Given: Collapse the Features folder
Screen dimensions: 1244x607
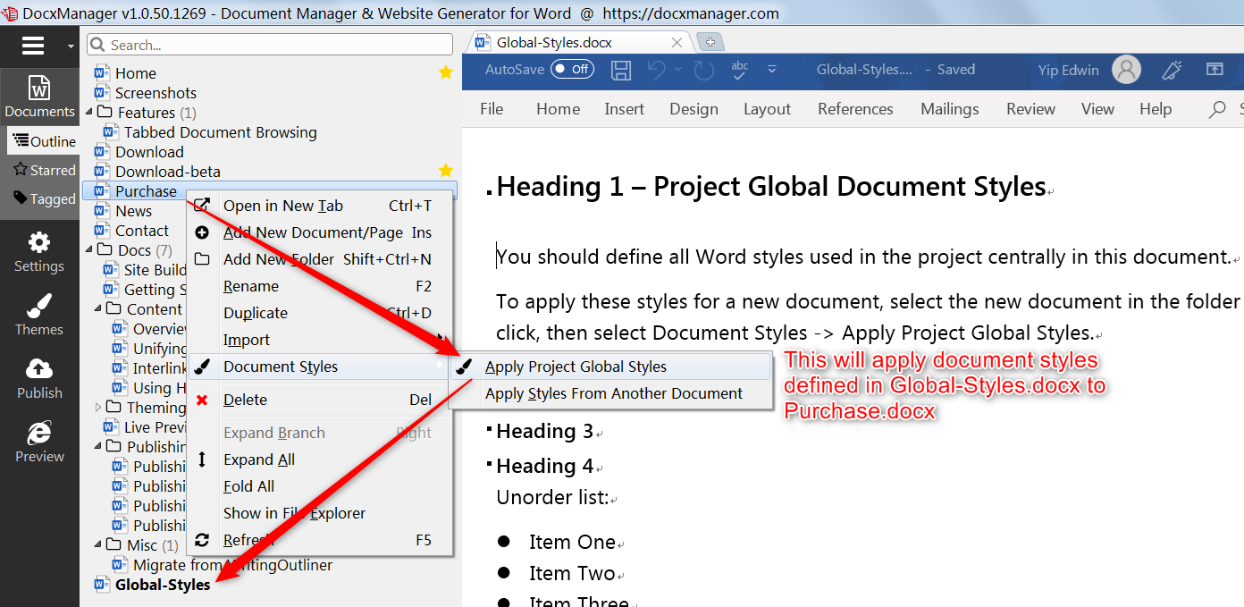Looking at the screenshot, I should tap(89, 113).
